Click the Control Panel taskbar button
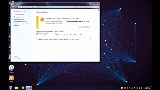This screenshot has width=160, height=90. coord(29,88)
